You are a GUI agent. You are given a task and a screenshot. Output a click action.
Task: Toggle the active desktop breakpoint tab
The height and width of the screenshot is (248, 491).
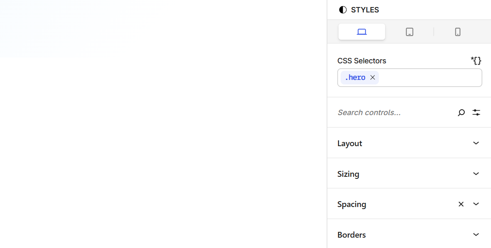(361, 31)
